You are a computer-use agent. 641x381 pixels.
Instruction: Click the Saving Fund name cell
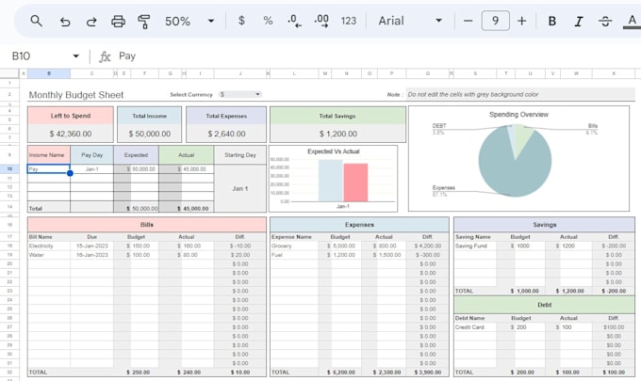click(475, 246)
